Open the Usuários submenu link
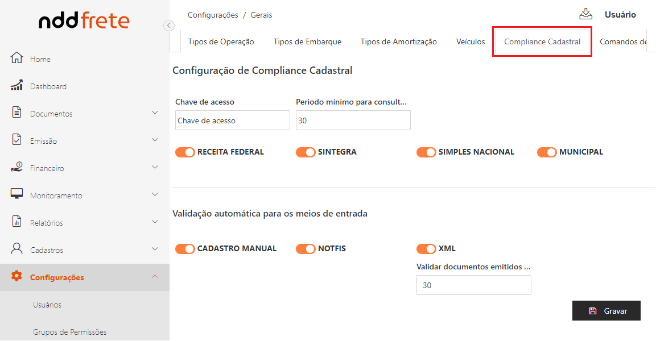Image resolution: width=656 pixels, height=341 pixels. coord(47,305)
